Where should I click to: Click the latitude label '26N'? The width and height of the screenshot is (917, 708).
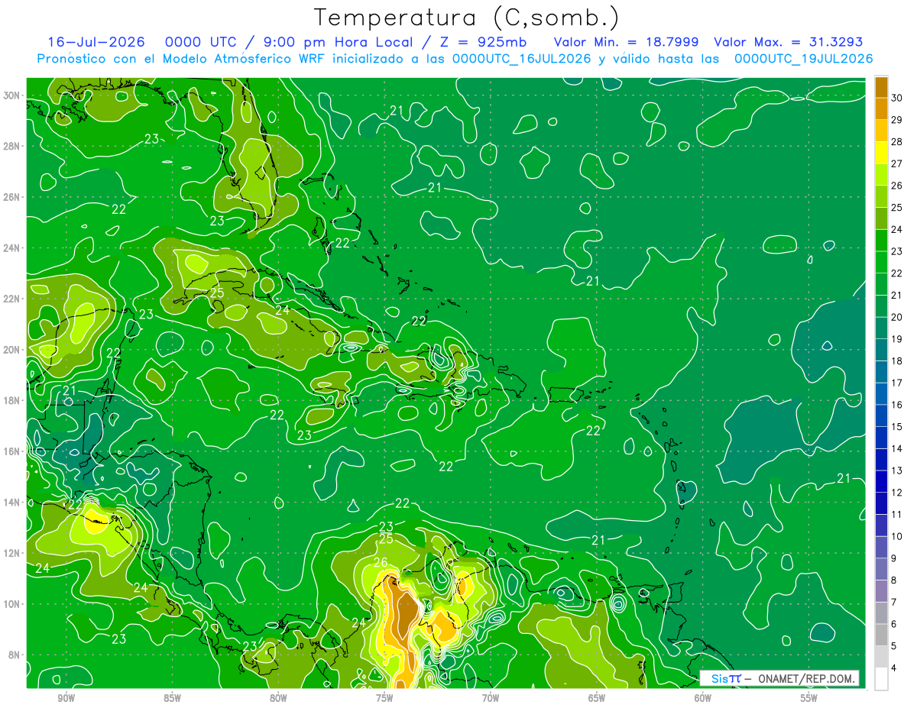pos(12,197)
